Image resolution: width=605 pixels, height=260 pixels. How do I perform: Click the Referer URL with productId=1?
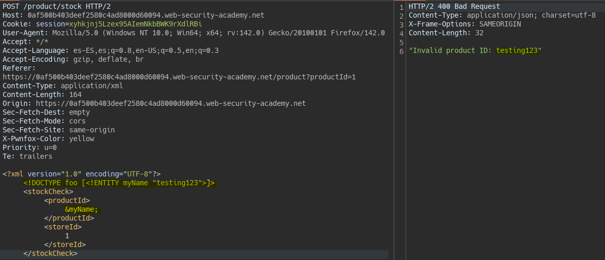[179, 77]
